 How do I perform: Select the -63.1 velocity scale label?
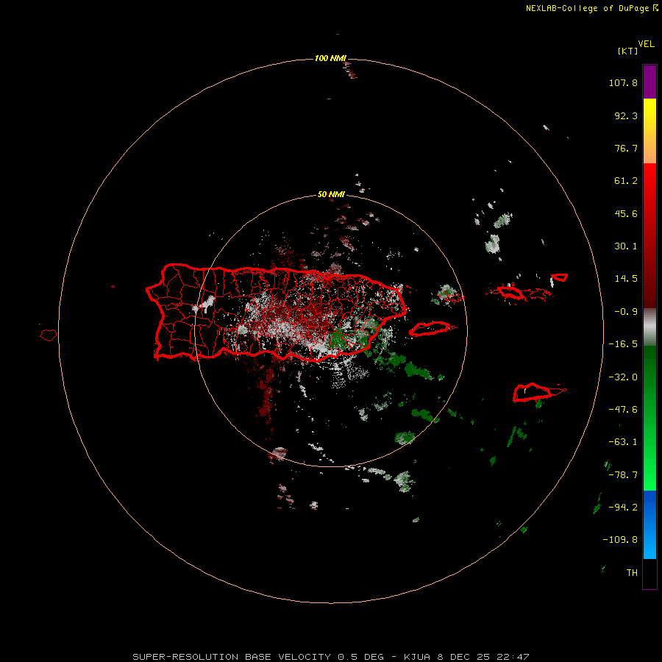point(623,442)
